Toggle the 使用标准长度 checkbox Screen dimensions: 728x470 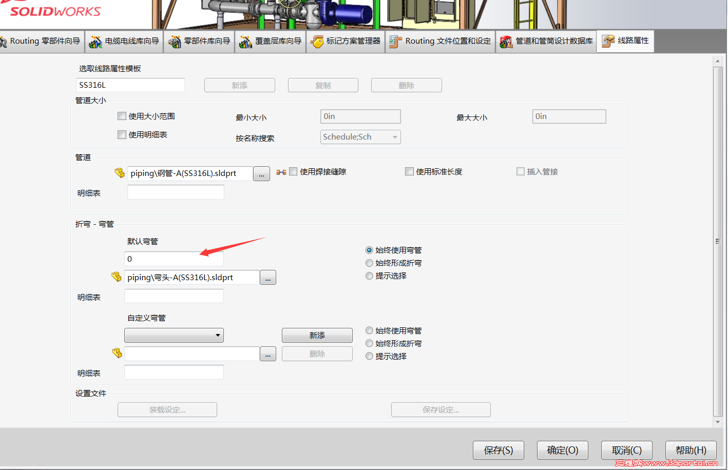[x=409, y=171]
